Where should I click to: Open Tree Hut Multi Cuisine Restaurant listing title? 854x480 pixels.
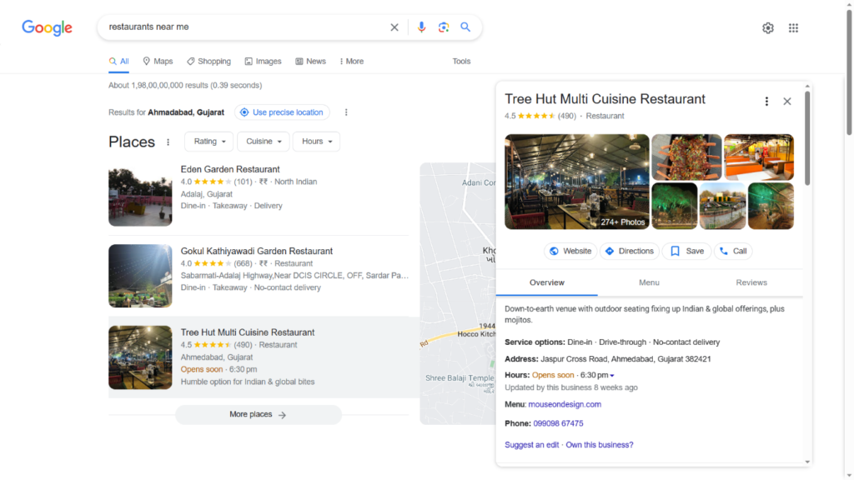point(247,332)
